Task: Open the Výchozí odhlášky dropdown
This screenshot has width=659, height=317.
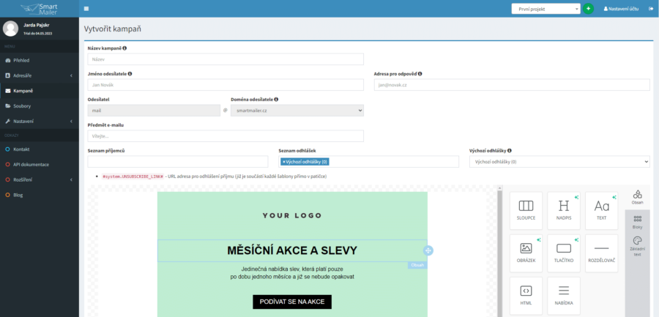Action: coord(559,162)
